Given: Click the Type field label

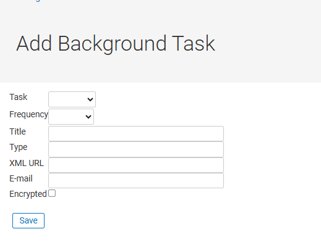Looking at the screenshot, I should pos(19,148).
